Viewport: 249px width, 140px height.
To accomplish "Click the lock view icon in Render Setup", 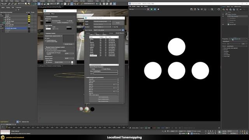I will 123,30.
